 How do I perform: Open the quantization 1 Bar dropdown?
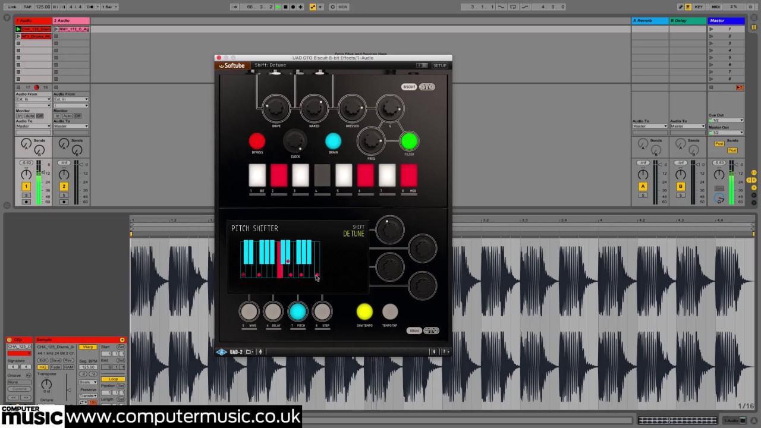pyautogui.click(x=109, y=7)
